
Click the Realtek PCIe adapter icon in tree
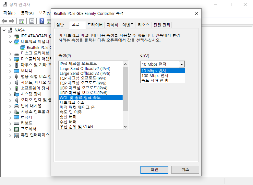23,48
